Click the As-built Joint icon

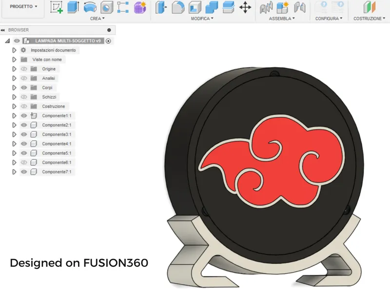click(299, 7)
